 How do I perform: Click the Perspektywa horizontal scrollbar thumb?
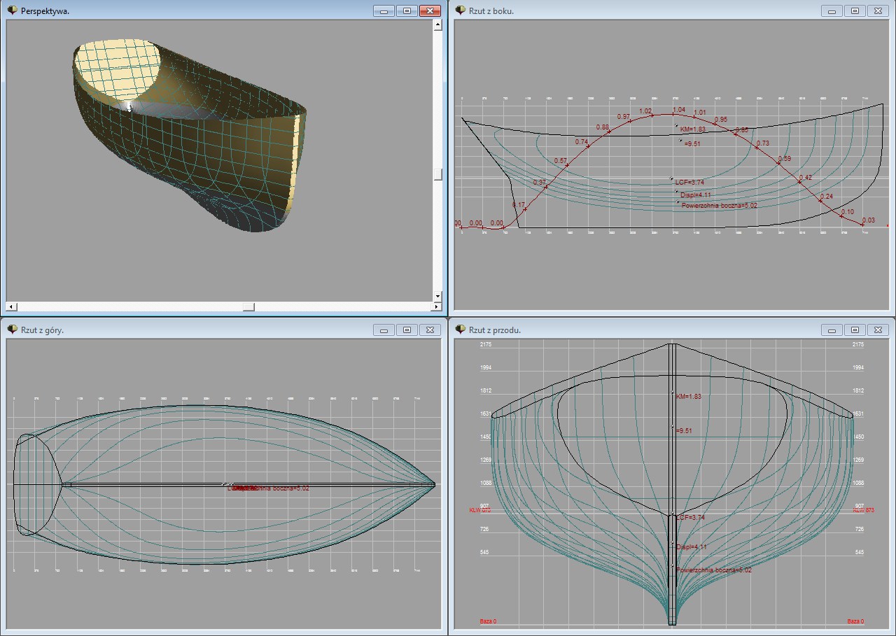coord(248,306)
